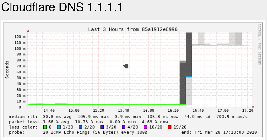
Task: Click the '20 m' y-axis label
Action: pyautogui.click(x=21, y=96)
